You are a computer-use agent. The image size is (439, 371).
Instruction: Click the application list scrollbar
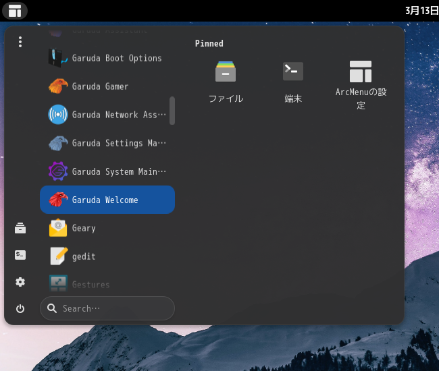pos(172,111)
